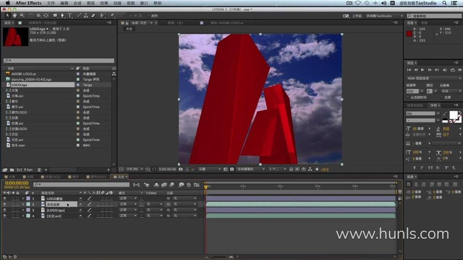Take snapshot with camera icon in viewer
The image size is (463, 260).
(x=181, y=169)
